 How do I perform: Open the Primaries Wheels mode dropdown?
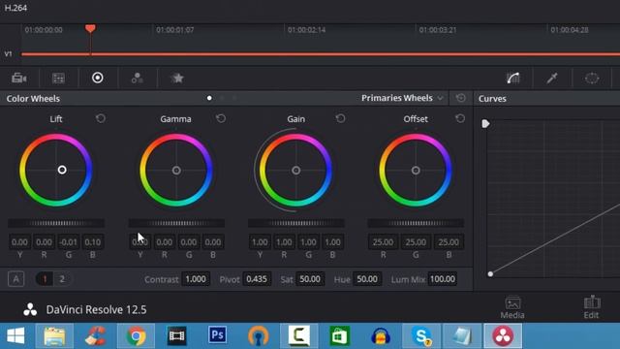pos(402,98)
